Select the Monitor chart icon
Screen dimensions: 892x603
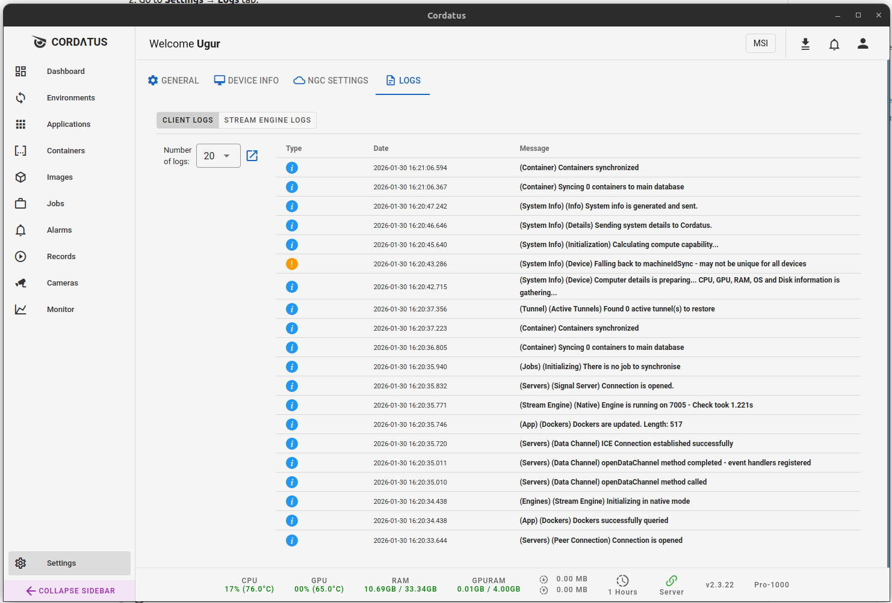[20, 309]
